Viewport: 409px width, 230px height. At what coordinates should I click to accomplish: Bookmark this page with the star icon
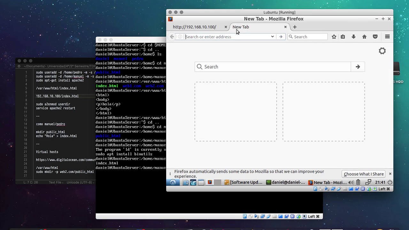coord(334,37)
